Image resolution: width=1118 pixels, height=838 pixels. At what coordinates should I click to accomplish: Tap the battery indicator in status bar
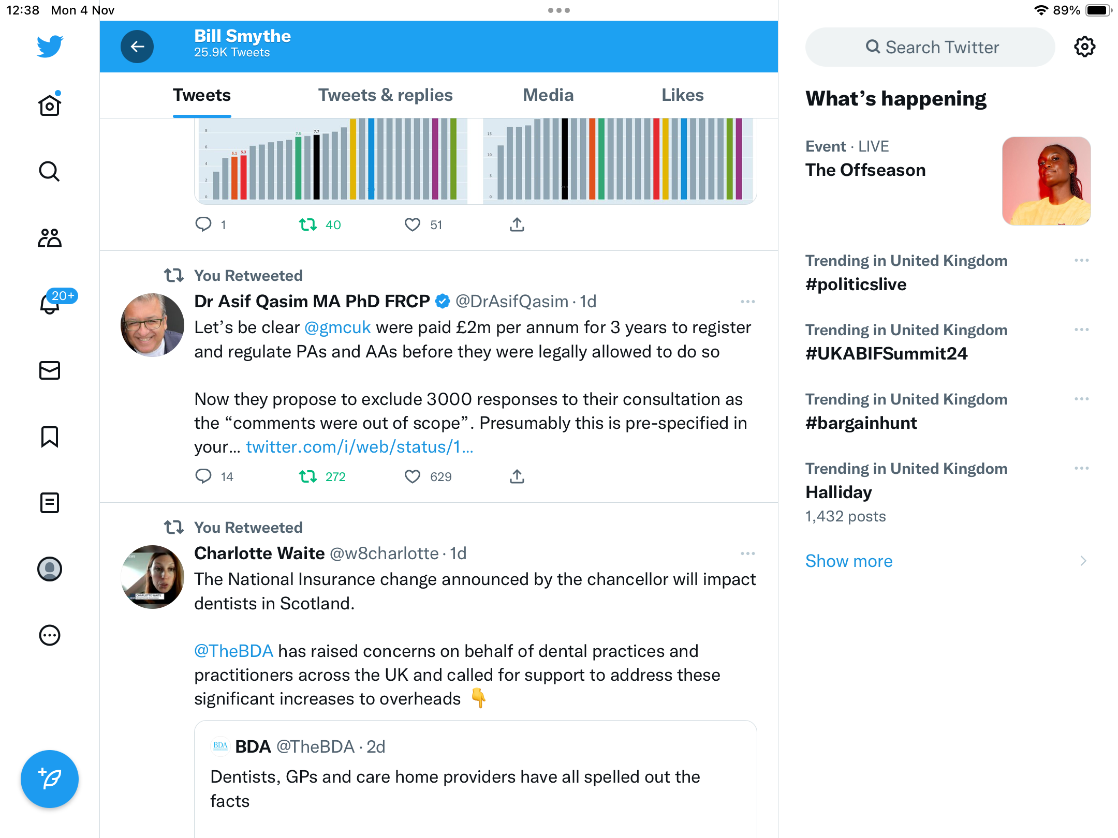click(x=1099, y=10)
